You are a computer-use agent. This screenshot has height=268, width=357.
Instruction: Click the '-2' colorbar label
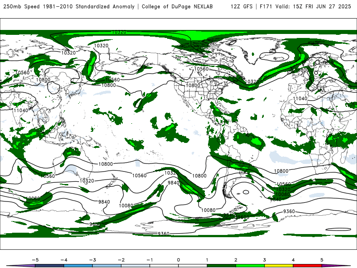[x=121, y=260]
